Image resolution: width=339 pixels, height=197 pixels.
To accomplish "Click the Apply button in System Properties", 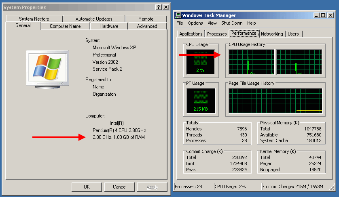I will (x=152, y=187).
